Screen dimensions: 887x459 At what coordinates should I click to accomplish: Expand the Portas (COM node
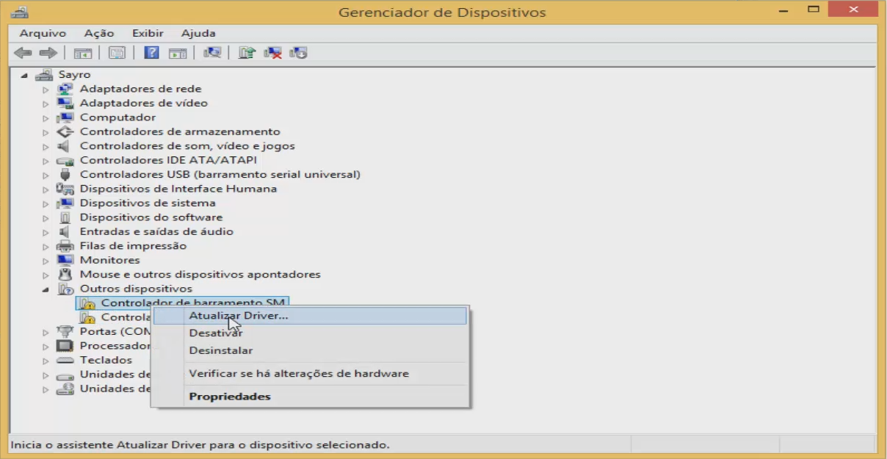point(46,332)
